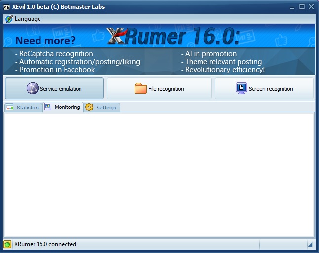
Task: Select the File recognition button
Action: click(x=159, y=88)
